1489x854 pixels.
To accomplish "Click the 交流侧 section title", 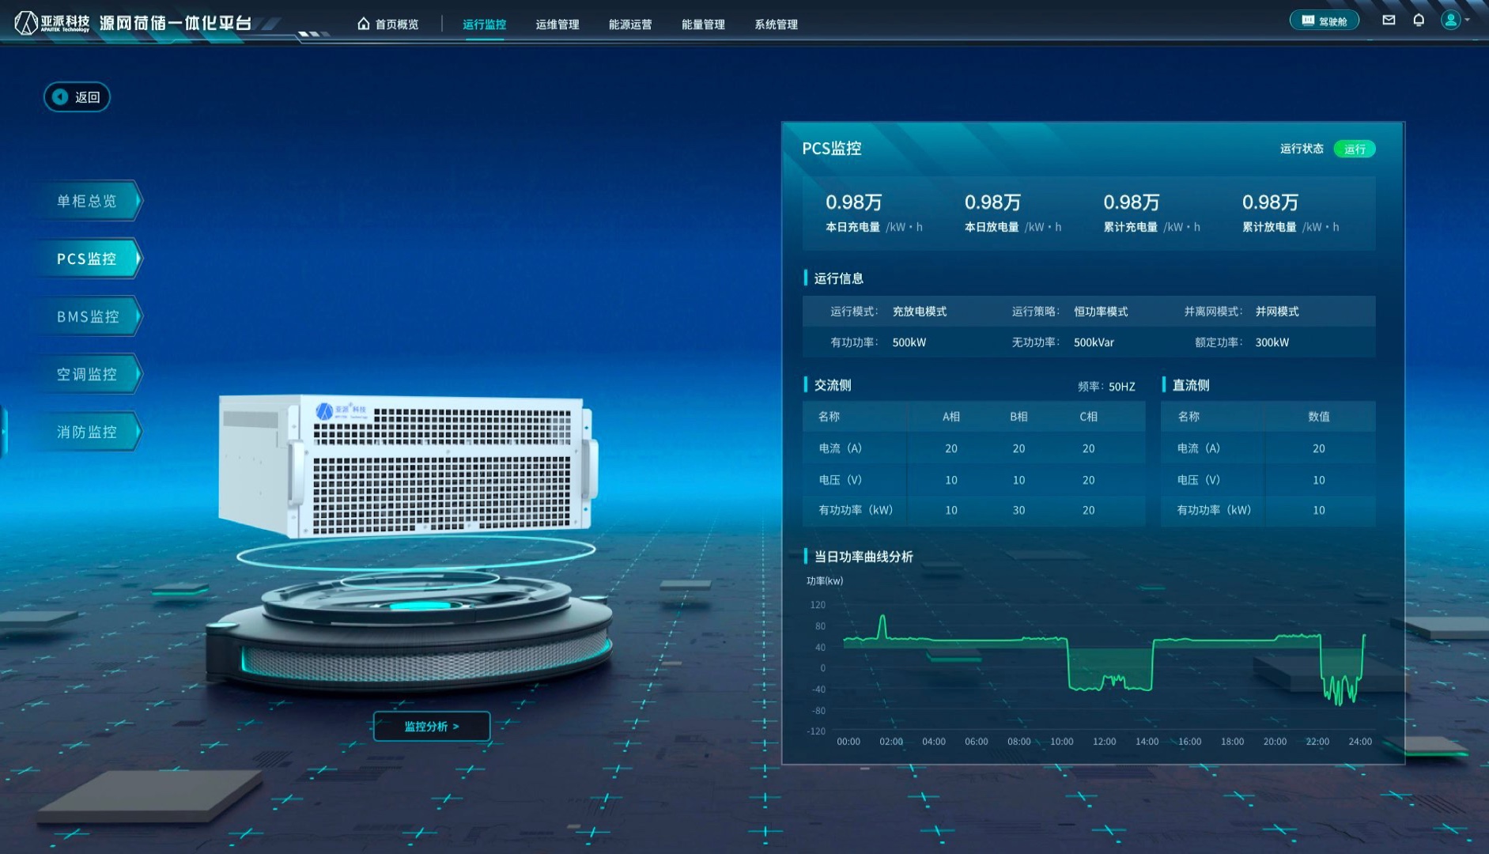I will (833, 385).
